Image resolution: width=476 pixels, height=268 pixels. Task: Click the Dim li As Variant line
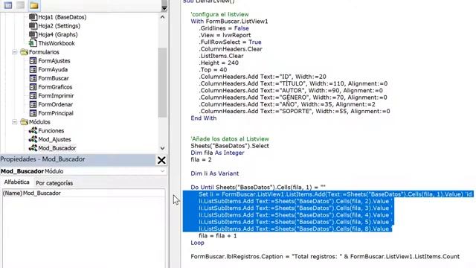click(215, 173)
